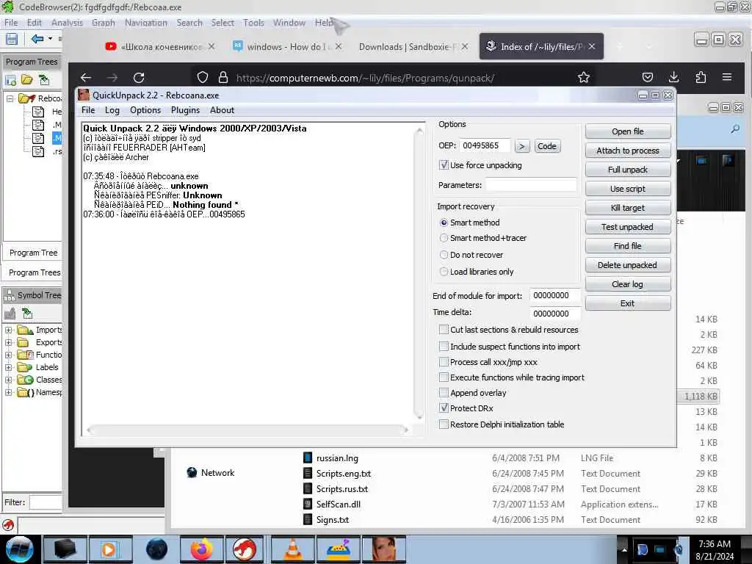Select Load libraries only radio option
The width and height of the screenshot is (752, 564).
[x=444, y=272]
